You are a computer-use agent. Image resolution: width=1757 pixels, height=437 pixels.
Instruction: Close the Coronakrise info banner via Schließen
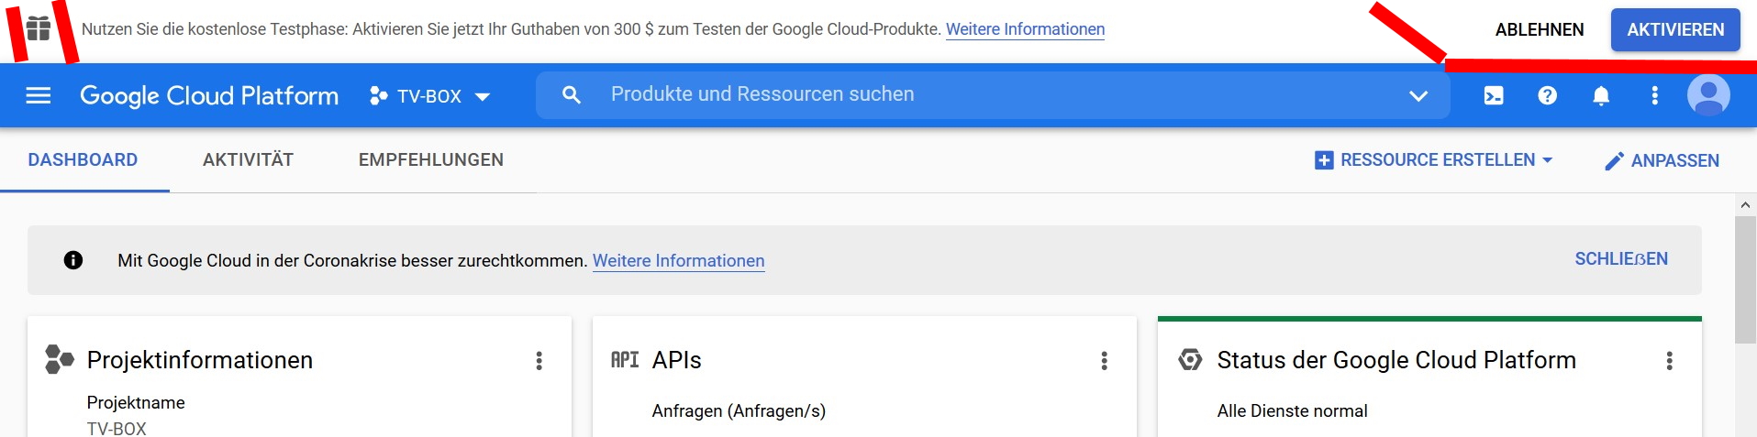(x=1621, y=259)
